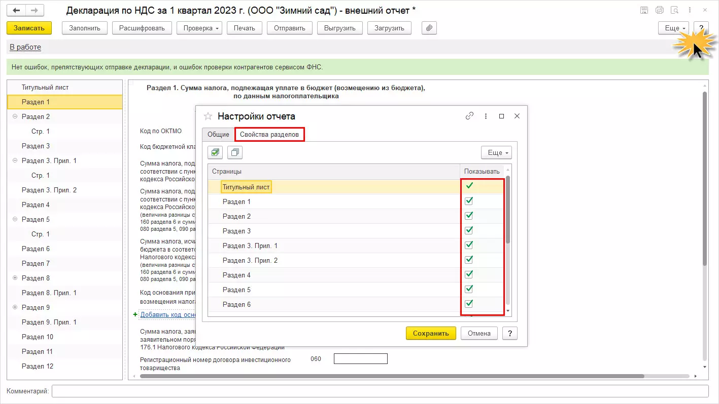
Task: Save report settings with the Сохранить button
Action: click(x=431, y=333)
